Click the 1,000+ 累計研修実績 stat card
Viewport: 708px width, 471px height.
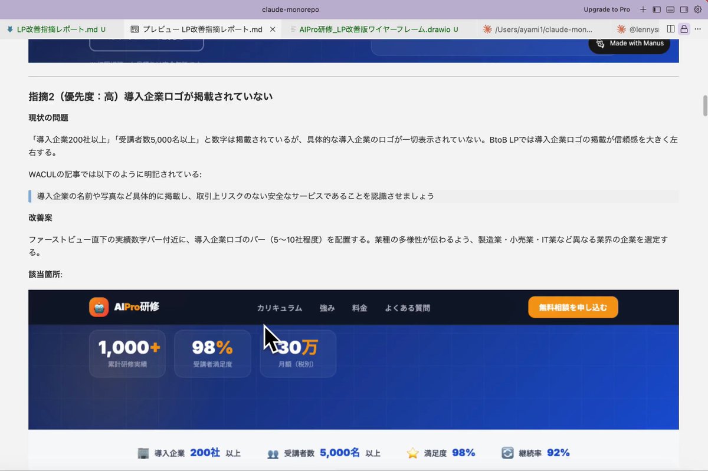pos(127,354)
